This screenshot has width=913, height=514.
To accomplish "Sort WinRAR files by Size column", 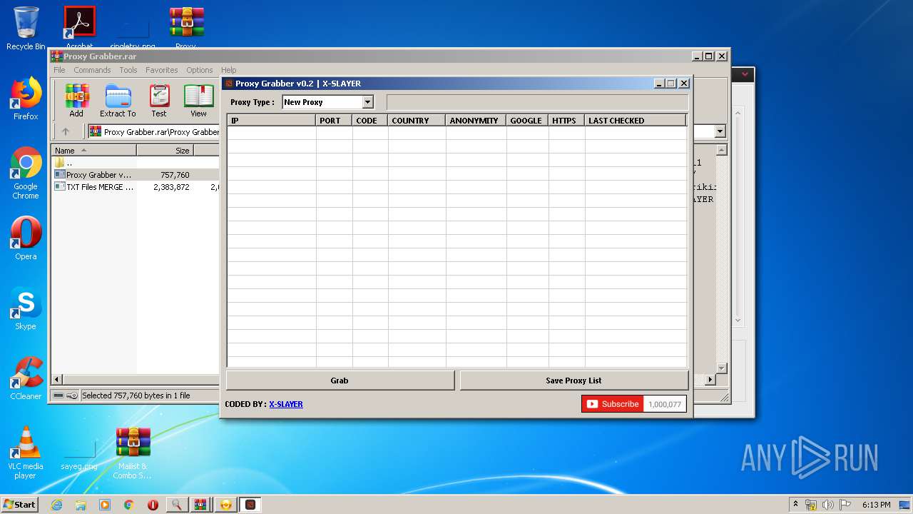I will 165,151.
